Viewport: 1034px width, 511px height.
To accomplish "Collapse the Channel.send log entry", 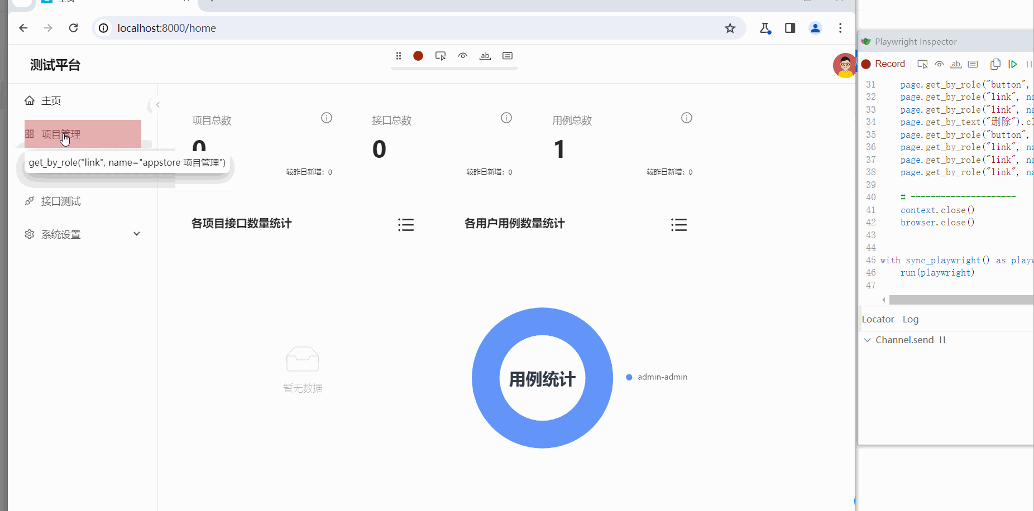I will click(867, 340).
